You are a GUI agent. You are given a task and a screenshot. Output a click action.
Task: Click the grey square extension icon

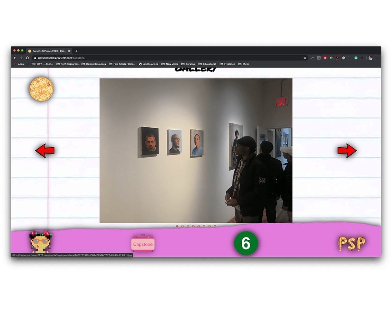[319, 58]
